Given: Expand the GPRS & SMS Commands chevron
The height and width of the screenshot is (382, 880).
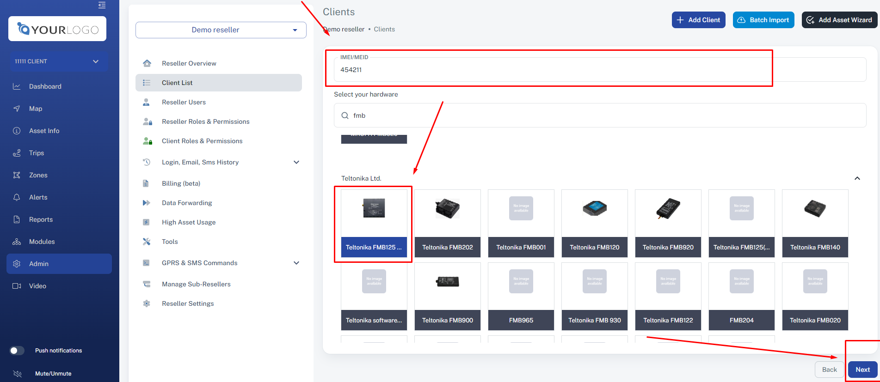Looking at the screenshot, I should pos(296,263).
